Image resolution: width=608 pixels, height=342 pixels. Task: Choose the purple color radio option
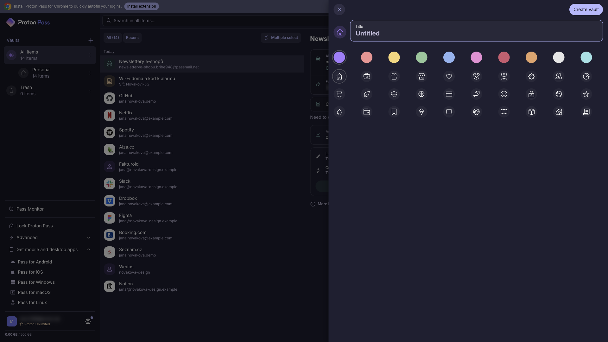pos(339,57)
